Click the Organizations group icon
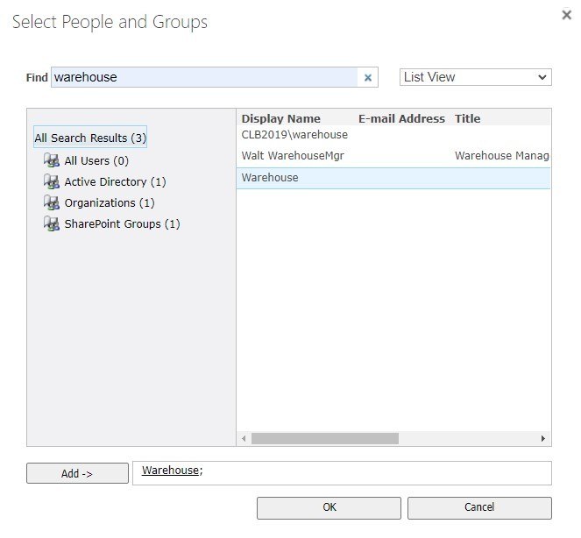The height and width of the screenshot is (538, 581). [51, 203]
